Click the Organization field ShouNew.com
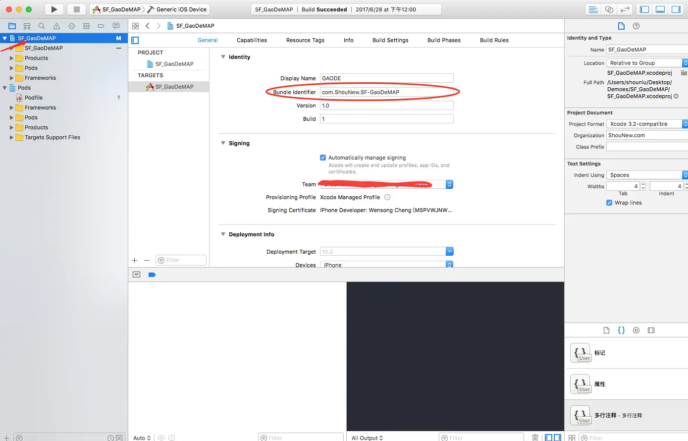 647,135
